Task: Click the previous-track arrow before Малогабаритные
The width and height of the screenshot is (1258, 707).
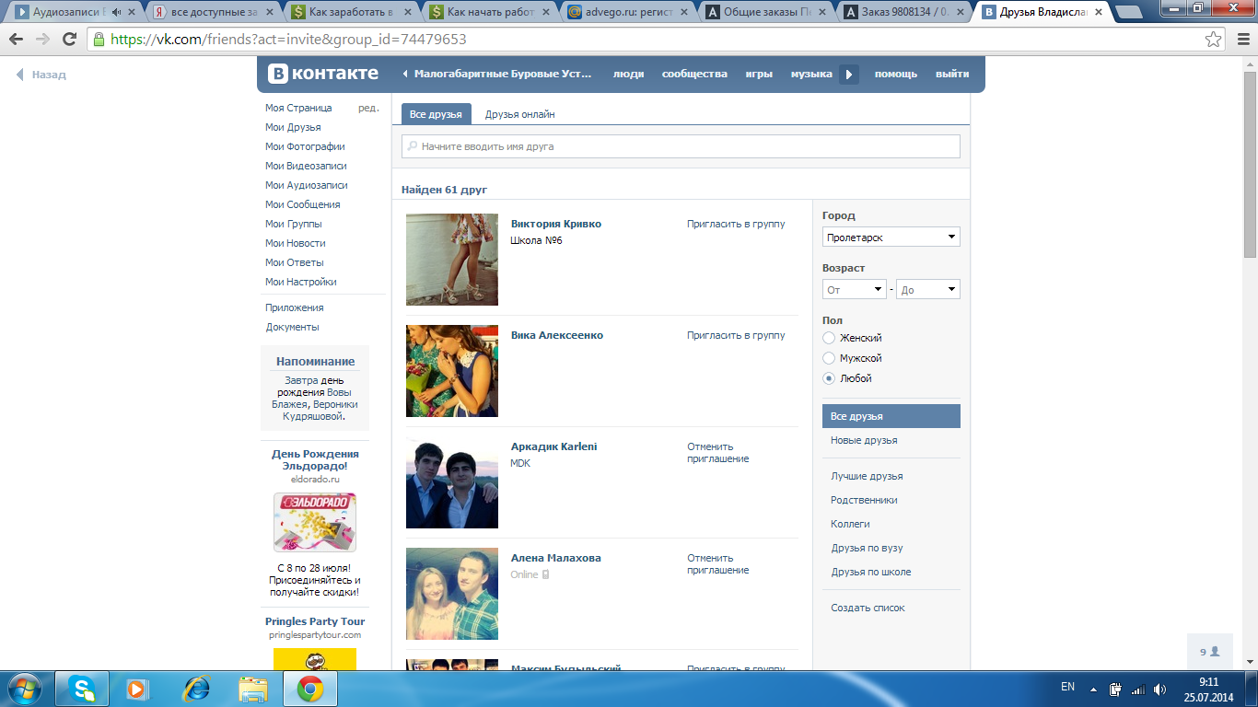Action: (x=405, y=74)
